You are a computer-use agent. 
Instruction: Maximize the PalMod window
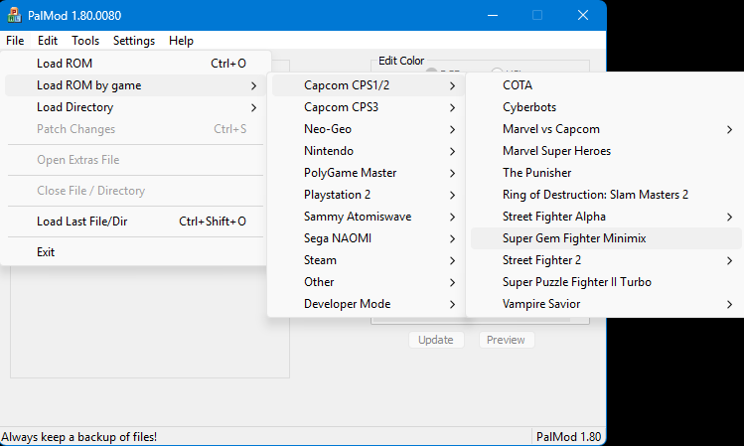(x=537, y=15)
